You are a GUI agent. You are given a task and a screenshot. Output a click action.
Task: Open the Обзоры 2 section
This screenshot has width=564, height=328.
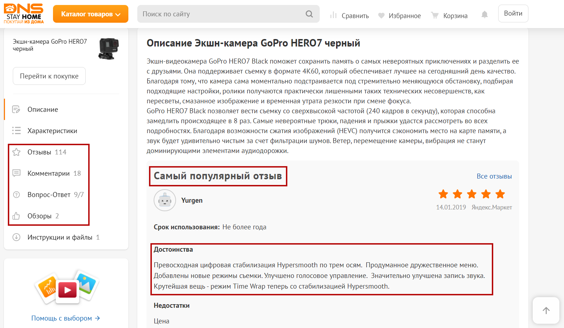click(x=43, y=216)
